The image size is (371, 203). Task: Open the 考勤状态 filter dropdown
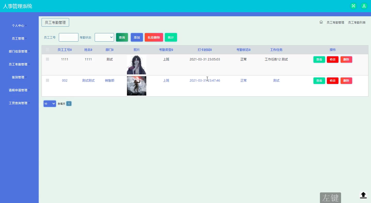[104, 37]
